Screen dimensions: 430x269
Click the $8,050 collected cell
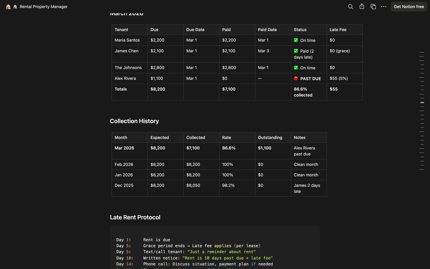[x=201, y=188]
